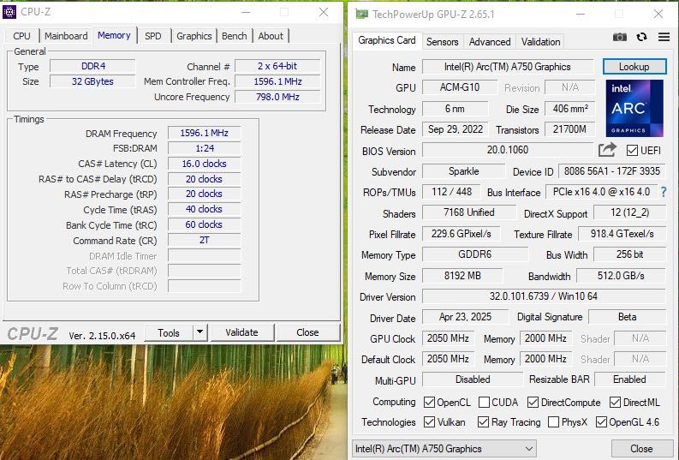The image size is (679, 460).
Task: Click the DRAM Frequency value 1596.1 MHz
Action: [x=204, y=133]
